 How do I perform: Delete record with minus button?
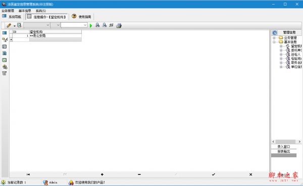139,174
